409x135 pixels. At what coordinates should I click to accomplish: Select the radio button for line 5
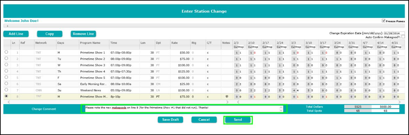point(6,77)
